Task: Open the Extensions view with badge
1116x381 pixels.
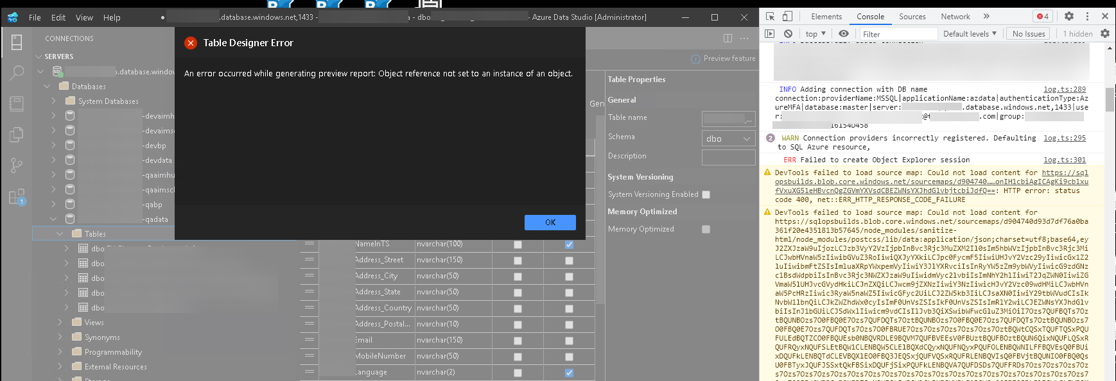Action: 17,196
